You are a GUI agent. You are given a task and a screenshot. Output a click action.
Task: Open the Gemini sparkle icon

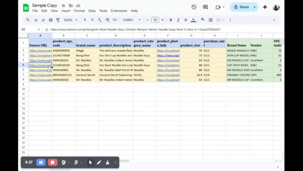(265, 7)
